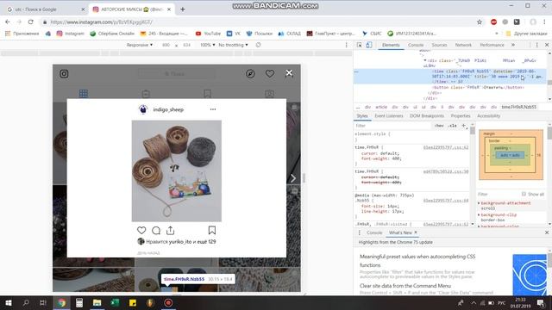The width and height of the screenshot is (552, 310).
Task: Open File Explorer from the taskbar
Action: (97, 302)
